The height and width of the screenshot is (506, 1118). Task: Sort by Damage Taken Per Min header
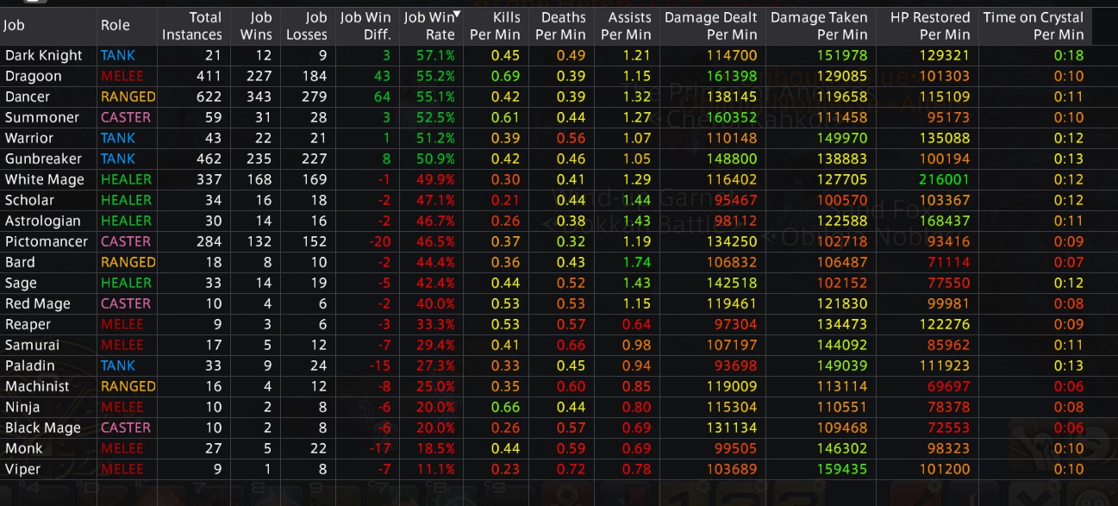coord(819,26)
